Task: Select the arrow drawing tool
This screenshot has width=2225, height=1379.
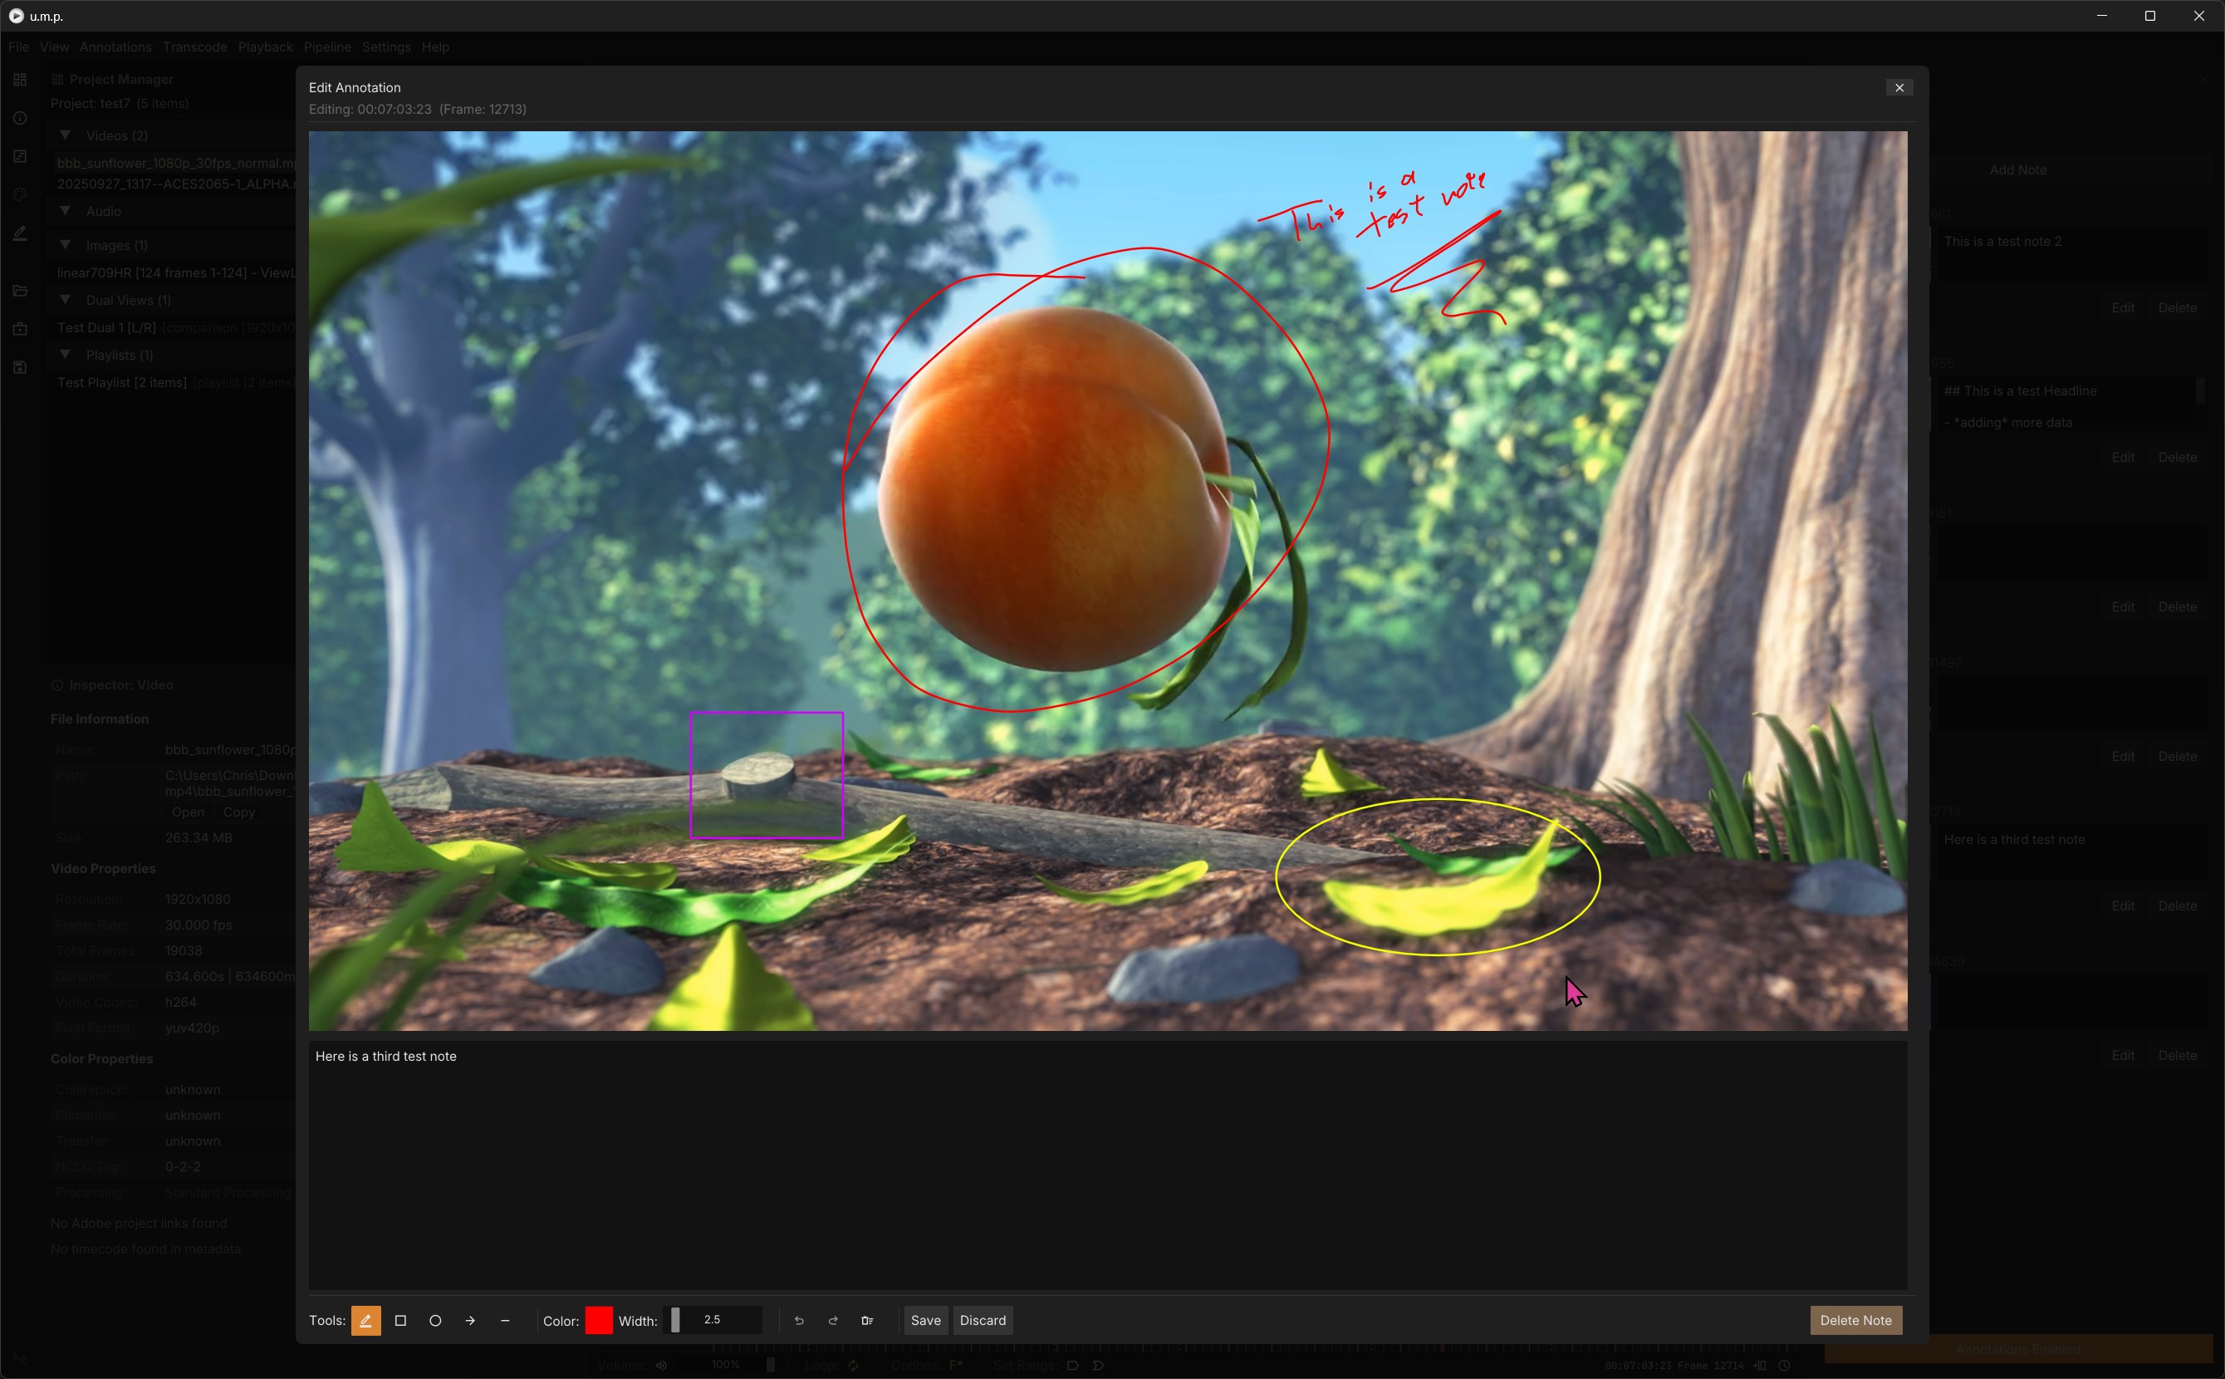Action: pos(469,1320)
